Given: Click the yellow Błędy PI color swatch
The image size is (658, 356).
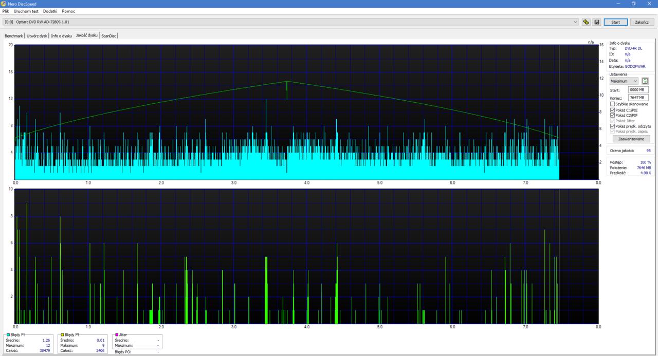Looking at the screenshot, I should click(x=62, y=335).
